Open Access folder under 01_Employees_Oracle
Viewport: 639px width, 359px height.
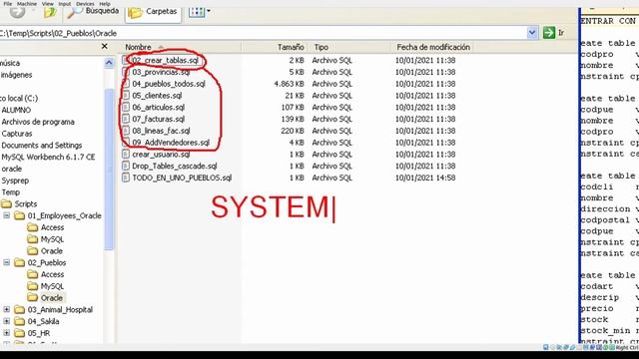52,227
